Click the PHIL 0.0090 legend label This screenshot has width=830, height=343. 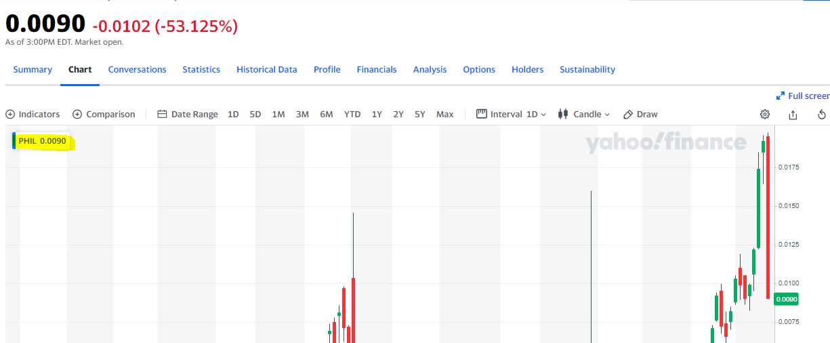point(42,141)
